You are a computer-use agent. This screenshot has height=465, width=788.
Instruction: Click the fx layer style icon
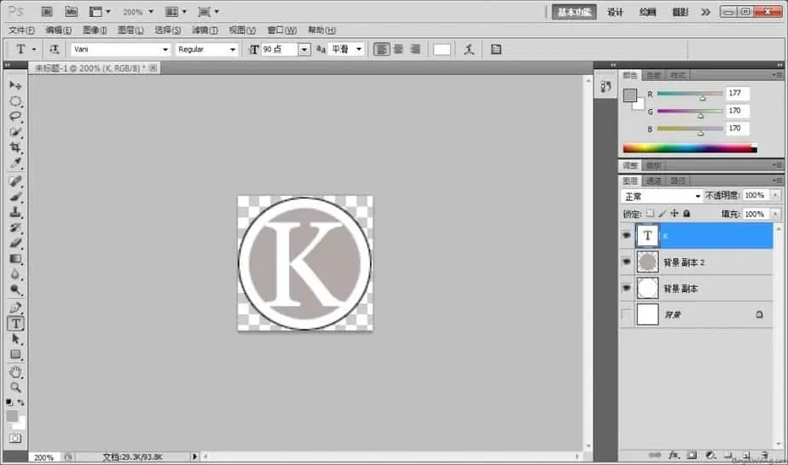coord(673,456)
